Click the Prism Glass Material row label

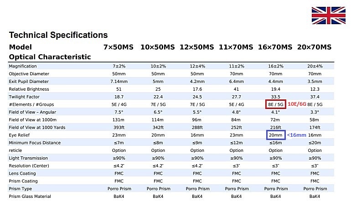pos(30,196)
